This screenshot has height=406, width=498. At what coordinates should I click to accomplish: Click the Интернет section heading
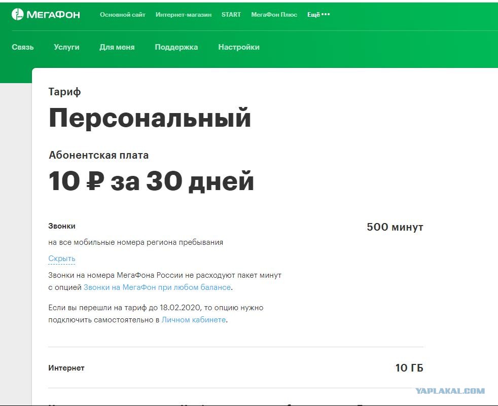pos(66,368)
